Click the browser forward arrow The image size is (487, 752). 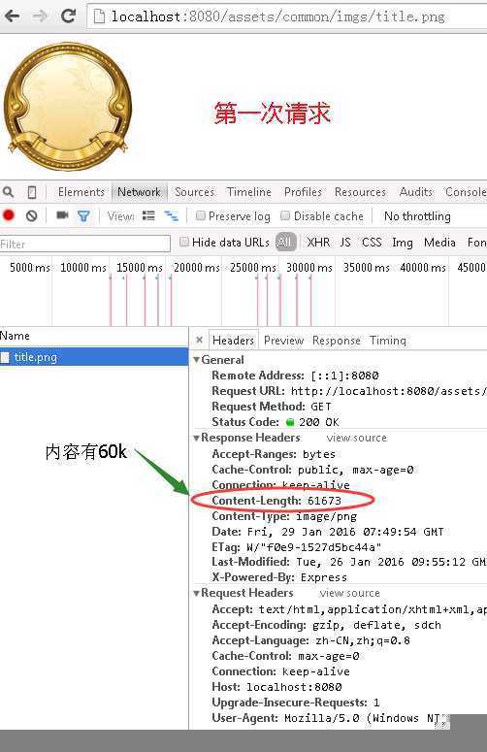pyautogui.click(x=40, y=16)
